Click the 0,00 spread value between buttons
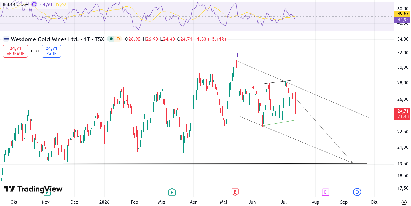This screenshot has width=411, height=206. 35,51
